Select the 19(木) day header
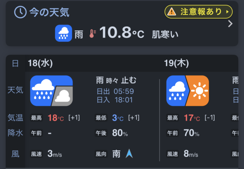Viewport: 244px width, 169px height. pos(176,63)
